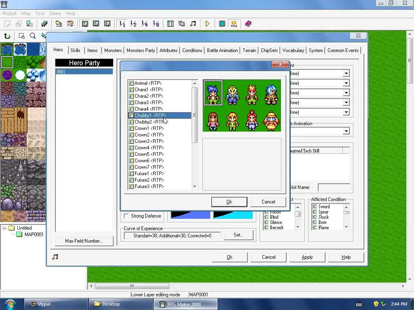Enable the Strong Defense checkbox
Screen dimensions: 414x310
coord(126,216)
